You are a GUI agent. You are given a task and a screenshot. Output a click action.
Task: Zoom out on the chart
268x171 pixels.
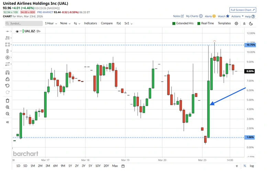pos(8,114)
